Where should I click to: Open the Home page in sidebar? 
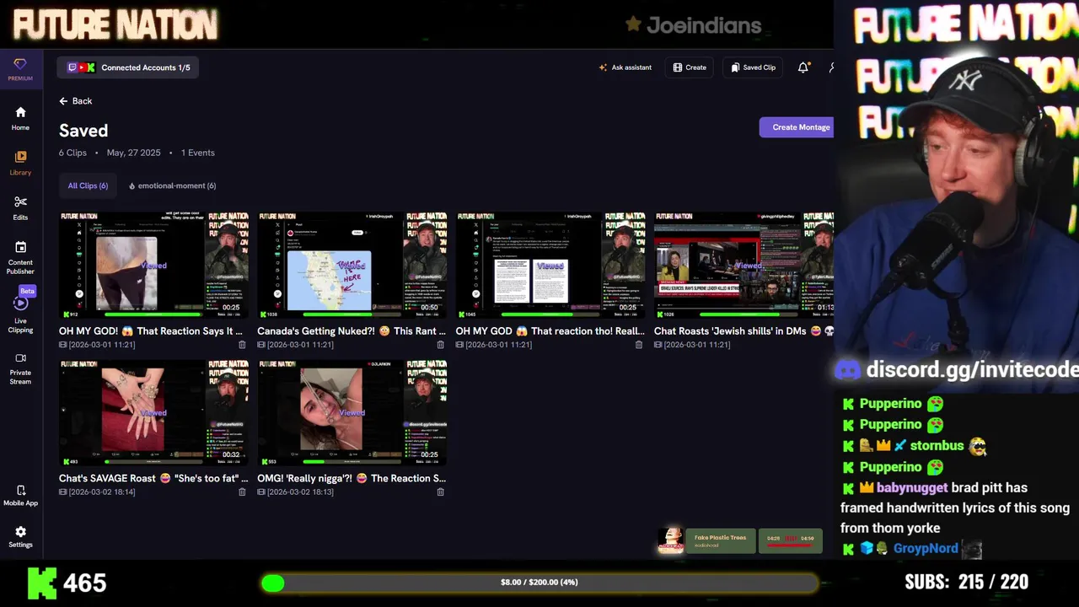20,118
